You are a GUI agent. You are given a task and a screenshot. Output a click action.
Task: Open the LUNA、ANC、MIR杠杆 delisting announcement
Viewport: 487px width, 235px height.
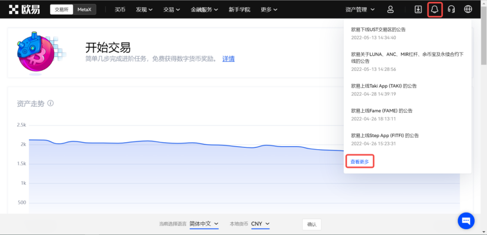tap(407, 58)
